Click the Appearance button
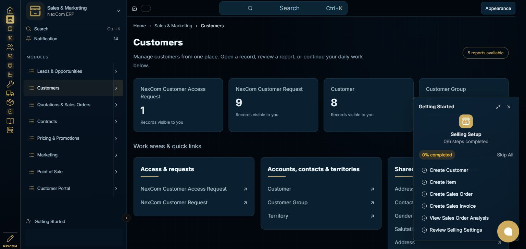 point(498,9)
